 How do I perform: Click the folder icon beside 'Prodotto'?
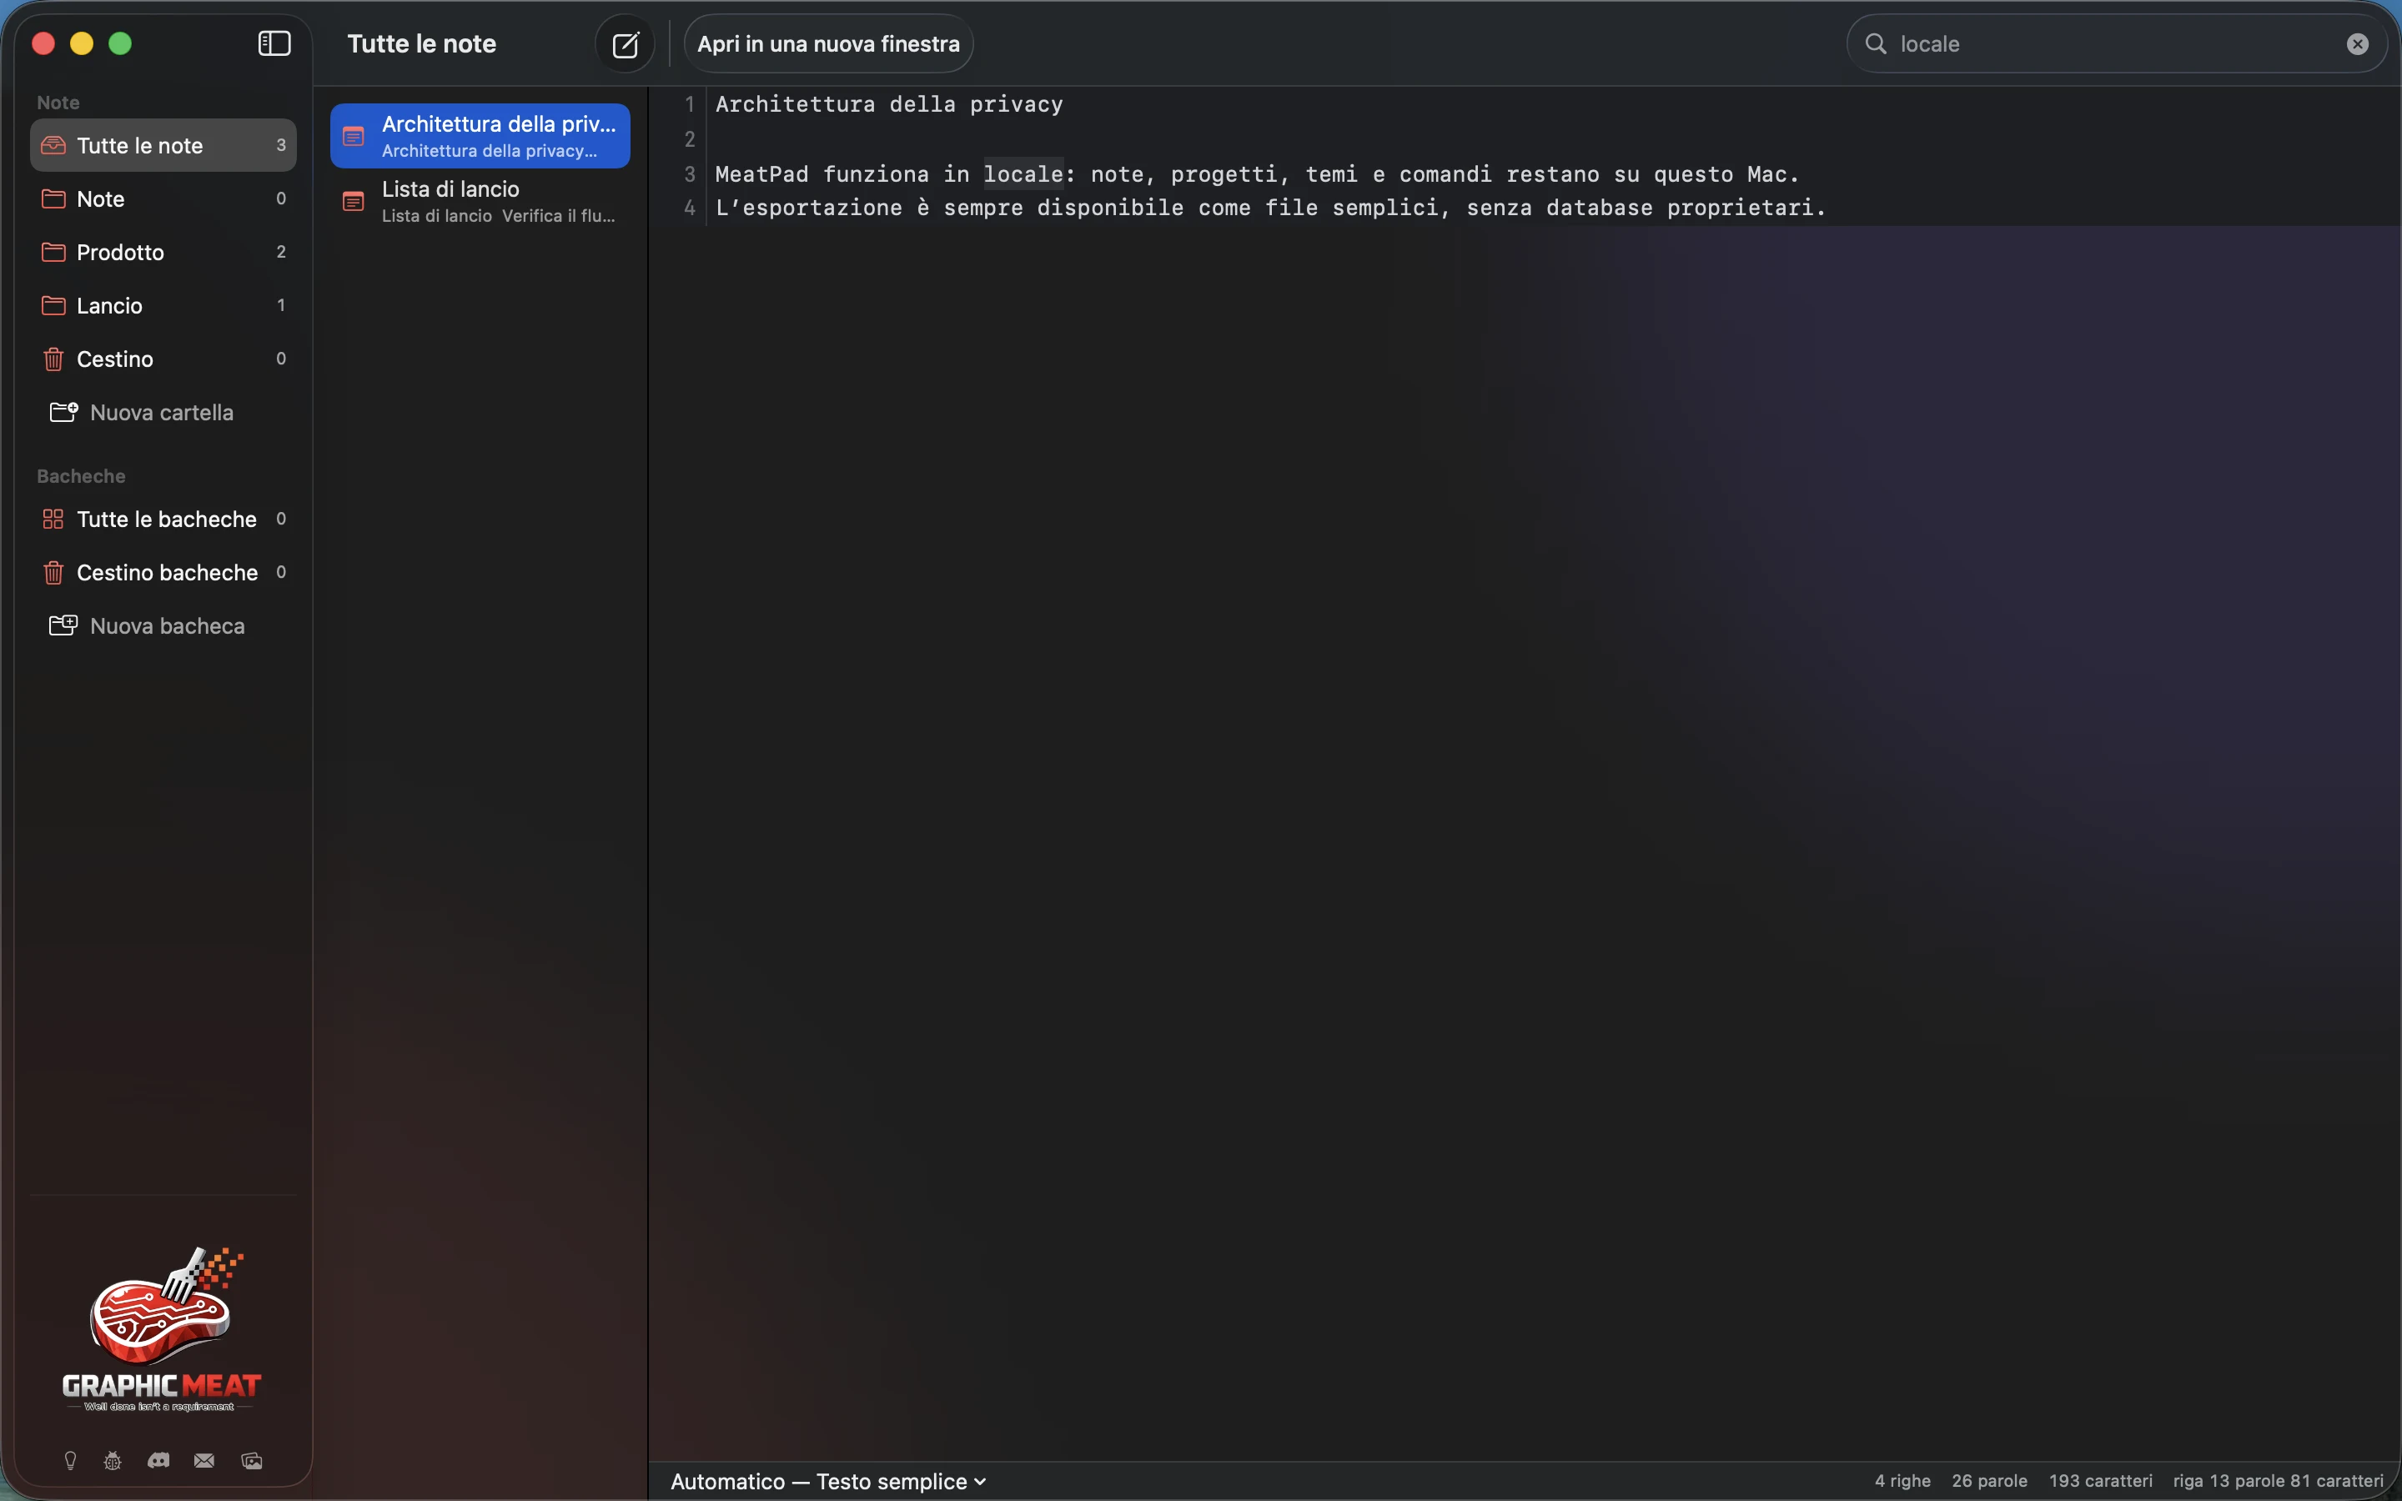click(53, 252)
